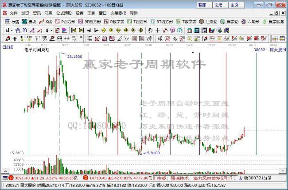Open the 资讯 menu
This screenshot has height=190, width=288.
point(37,13)
